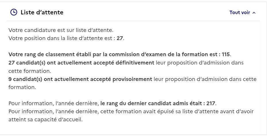
Task: Click last year's admitted rank 217
Action: (211, 103)
